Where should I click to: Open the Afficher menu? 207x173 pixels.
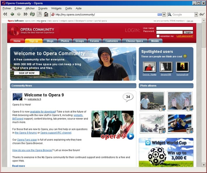(30, 8)
